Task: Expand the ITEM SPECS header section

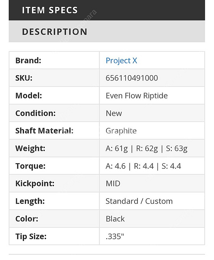Action: (107, 10)
